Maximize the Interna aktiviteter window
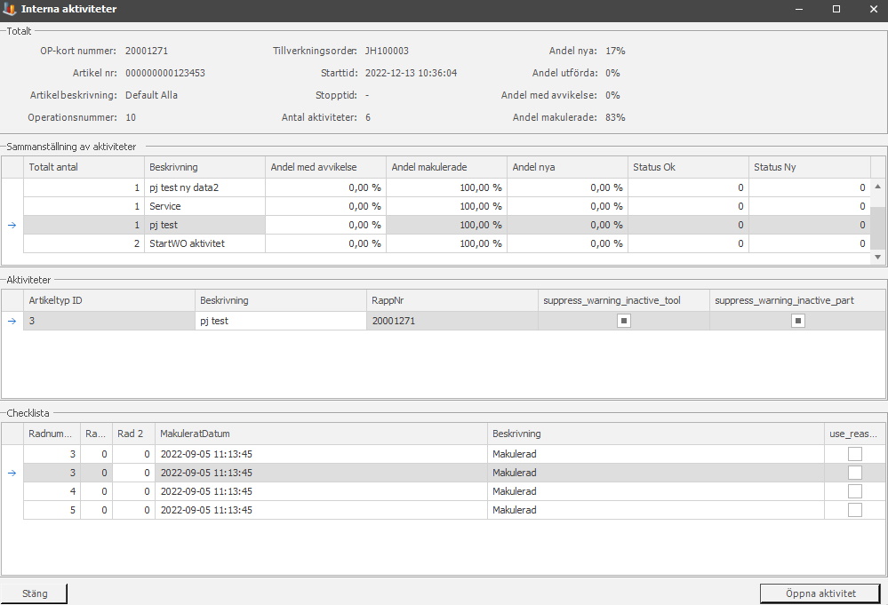The image size is (888, 605). 836,9
